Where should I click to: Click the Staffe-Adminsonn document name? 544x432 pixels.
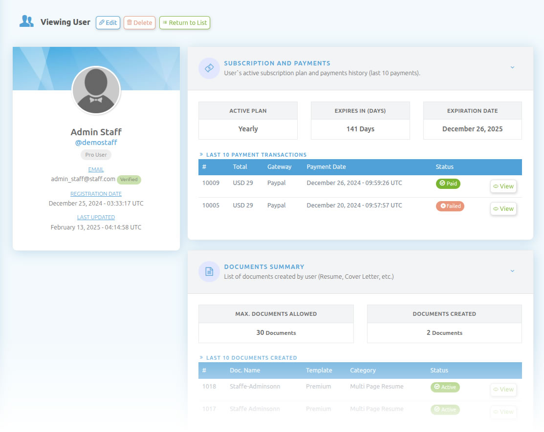pos(255,386)
